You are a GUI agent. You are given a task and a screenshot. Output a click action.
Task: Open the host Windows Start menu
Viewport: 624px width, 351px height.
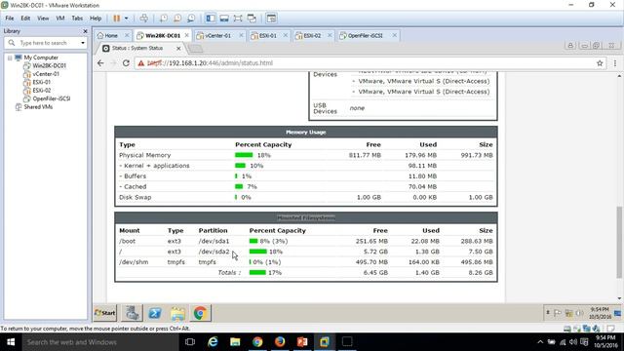pyautogui.click(x=11, y=342)
